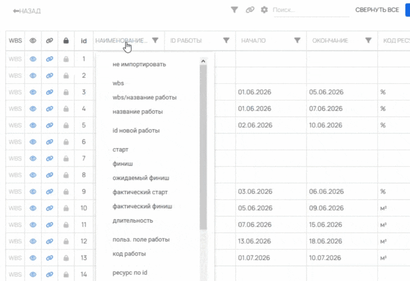Click the eye icon in table header
Screen dimensions: 410x281
coord(33,41)
